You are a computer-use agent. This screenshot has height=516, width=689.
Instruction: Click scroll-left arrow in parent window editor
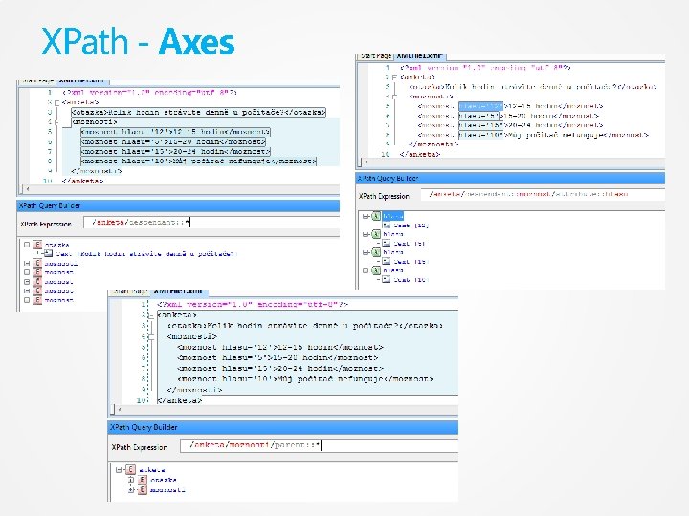click(x=120, y=409)
